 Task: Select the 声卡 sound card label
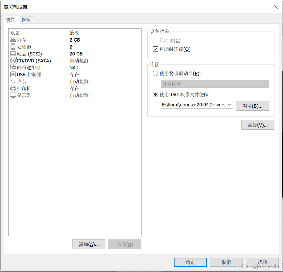(x=22, y=81)
